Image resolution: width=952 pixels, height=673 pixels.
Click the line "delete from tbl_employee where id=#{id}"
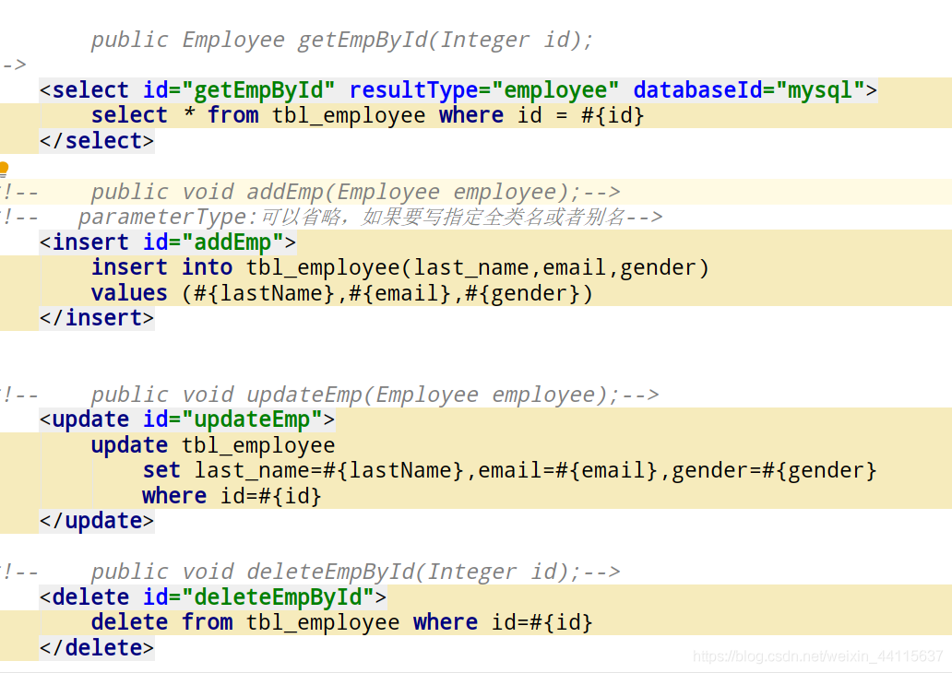click(342, 622)
